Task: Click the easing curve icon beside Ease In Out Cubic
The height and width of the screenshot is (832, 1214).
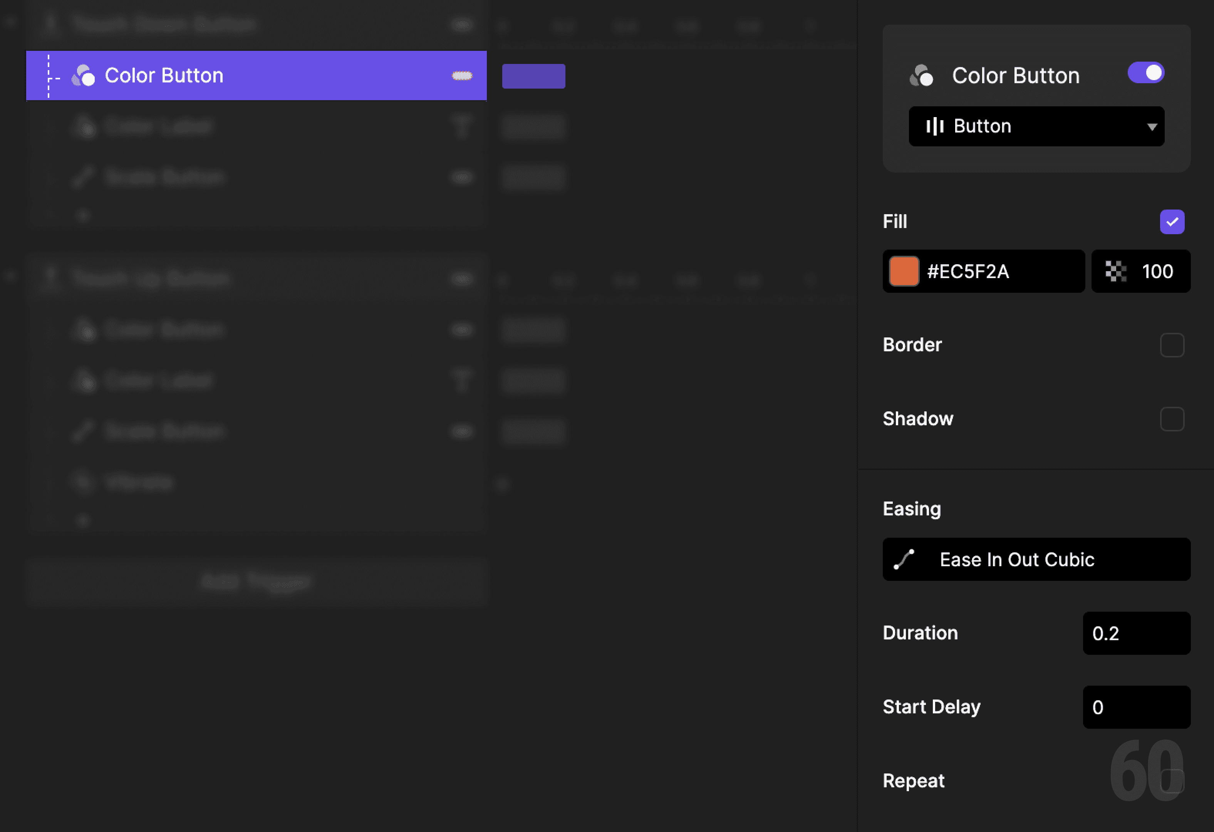Action: pyautogui.click(x=904, y=559)
